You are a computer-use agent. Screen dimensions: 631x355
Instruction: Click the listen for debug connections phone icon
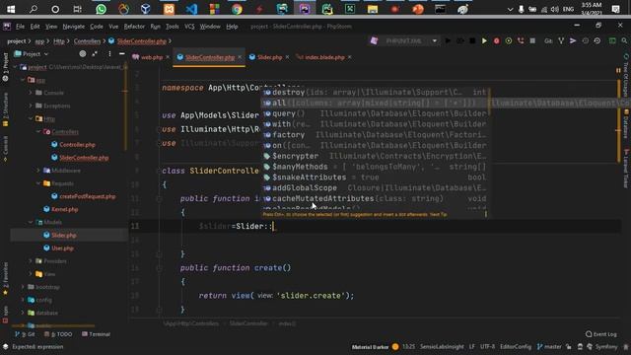click(x=521, y=41)
